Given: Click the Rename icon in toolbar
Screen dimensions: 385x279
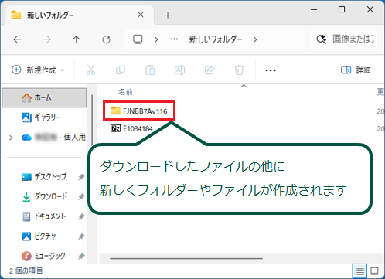Looking at the screenshot, I should (x=179, y=70).
